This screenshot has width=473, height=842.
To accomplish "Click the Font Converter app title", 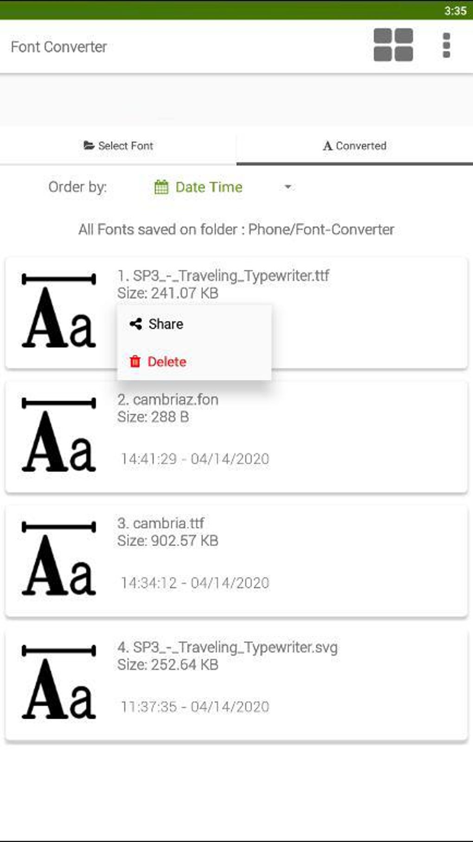I will [59, 47].
